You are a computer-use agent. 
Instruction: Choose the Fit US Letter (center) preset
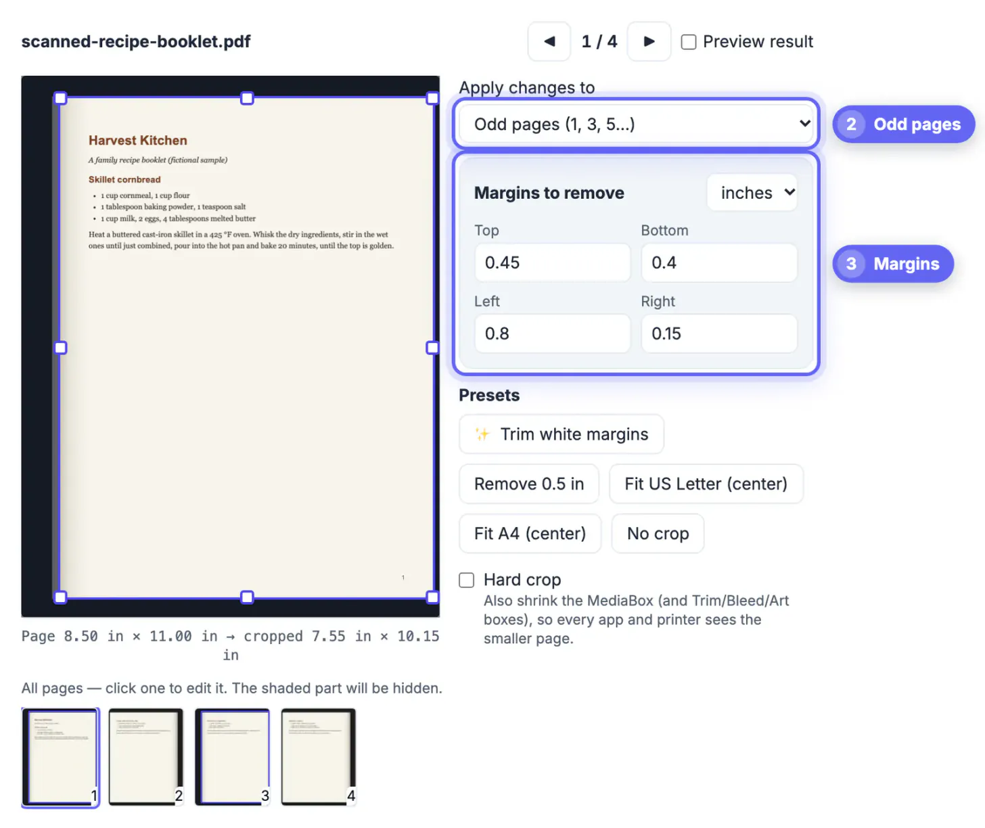click(x=706, y=484)
